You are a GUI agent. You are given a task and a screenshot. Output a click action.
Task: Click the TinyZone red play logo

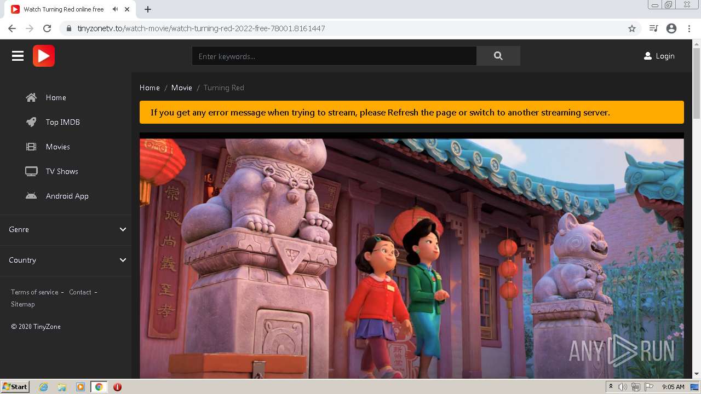tap(44, 56)
